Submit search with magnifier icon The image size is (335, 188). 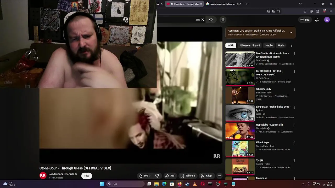click(x=211, y=20)
